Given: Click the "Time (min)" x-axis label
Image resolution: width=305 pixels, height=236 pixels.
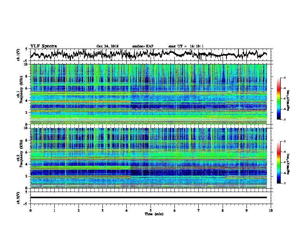Looking at the screenshot, I should 154,214.
